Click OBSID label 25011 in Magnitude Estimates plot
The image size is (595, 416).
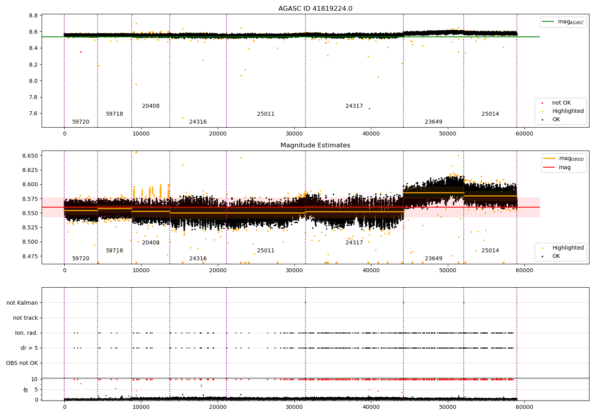(266, 251)
